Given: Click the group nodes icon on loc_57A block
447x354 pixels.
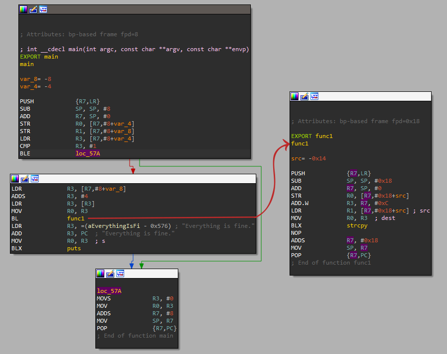Looking at the screenshot, I should [120, 274].
